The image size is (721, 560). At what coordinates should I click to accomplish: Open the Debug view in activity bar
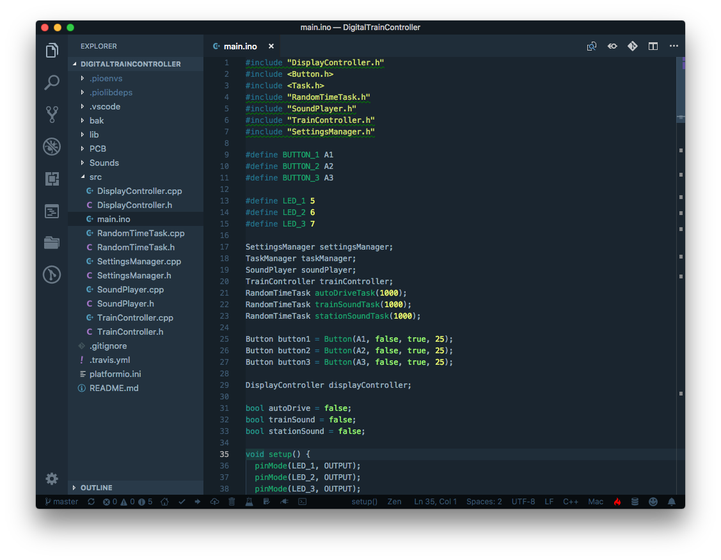(52, 147)
